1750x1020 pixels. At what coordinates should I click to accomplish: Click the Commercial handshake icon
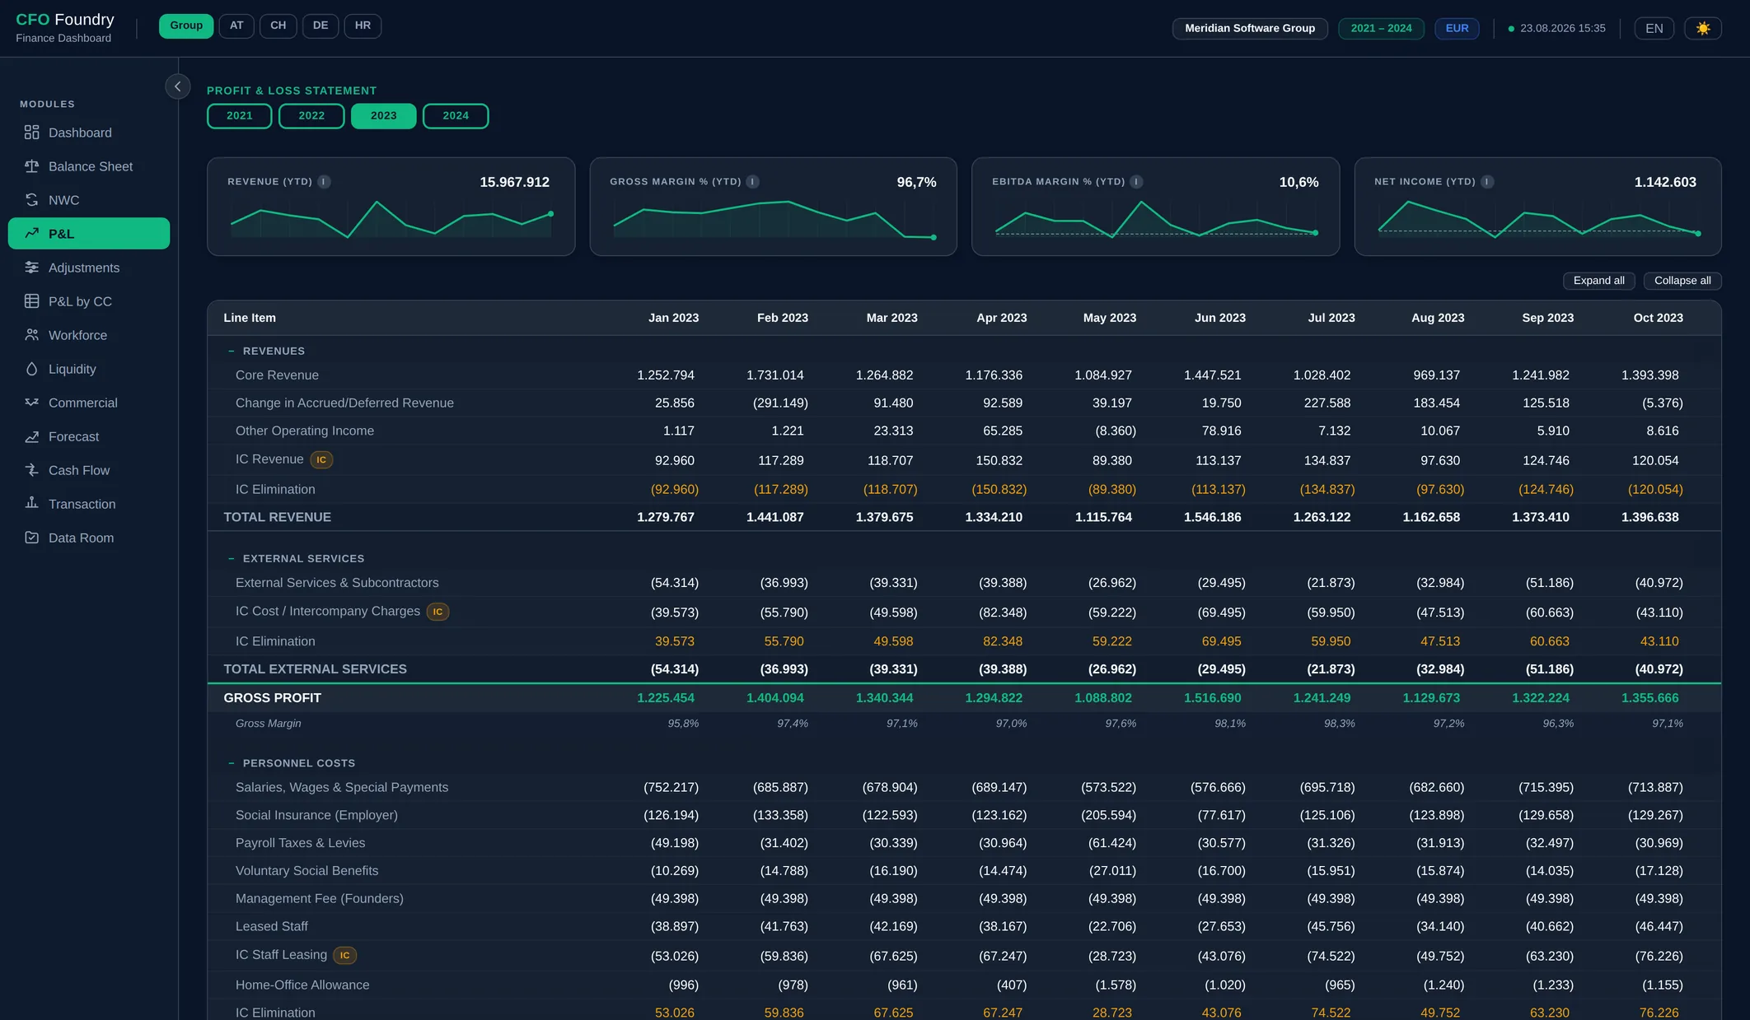31,403
